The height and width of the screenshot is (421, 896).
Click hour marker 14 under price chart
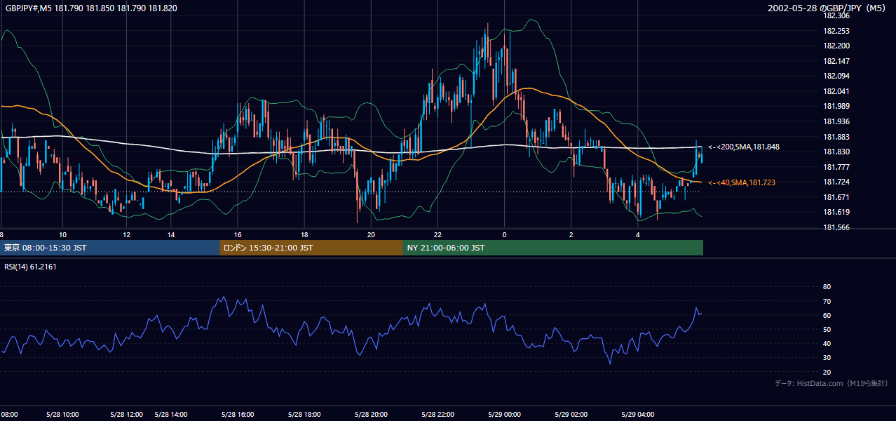point(171,234)
